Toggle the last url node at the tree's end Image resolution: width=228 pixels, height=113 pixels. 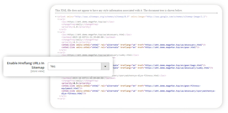tap(58, 99)
